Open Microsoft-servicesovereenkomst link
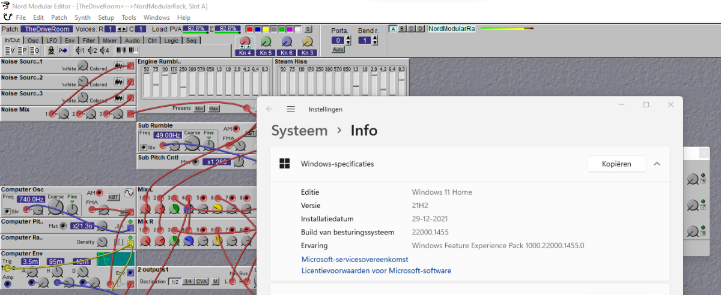Screen dimensions: 721x295 pos(354,259)
